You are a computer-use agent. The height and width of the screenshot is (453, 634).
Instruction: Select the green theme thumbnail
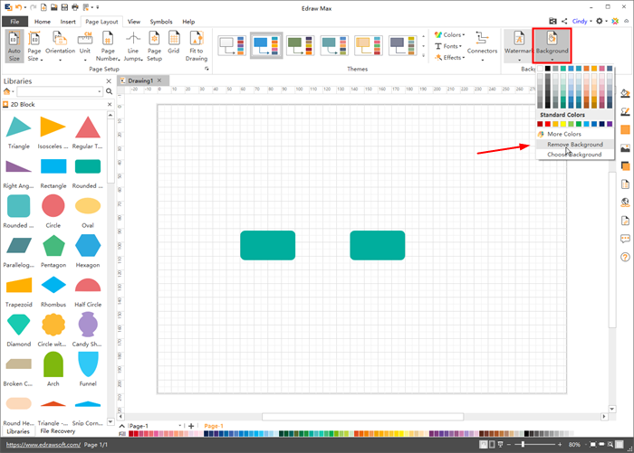click(300, 45)
